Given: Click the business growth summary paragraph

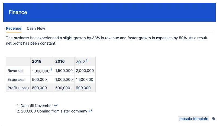Looking at the screenshot, I should (x=106, y=41).
